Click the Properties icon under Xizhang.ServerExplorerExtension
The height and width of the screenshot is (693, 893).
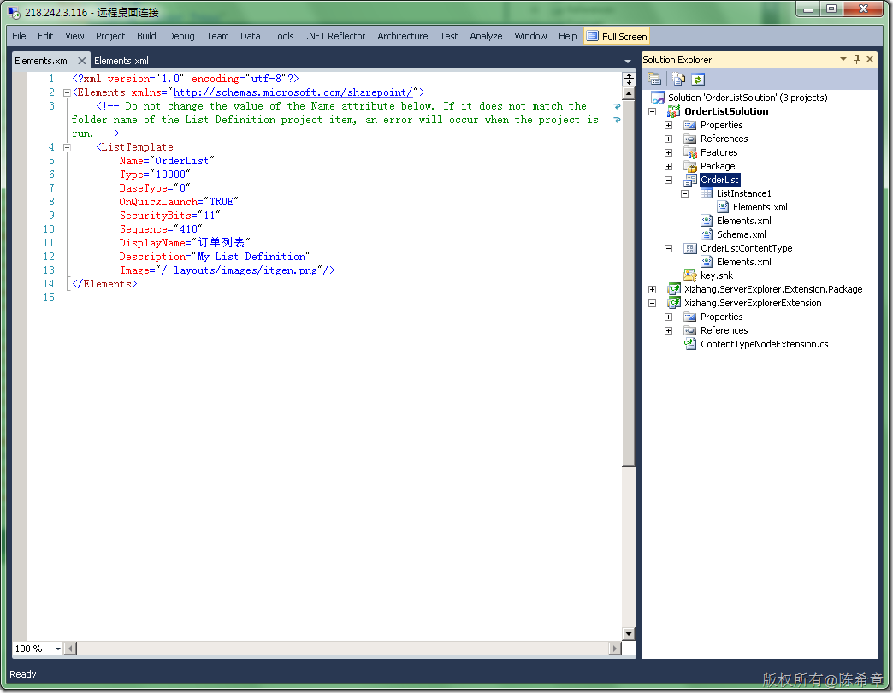click(x=689, y=317)
